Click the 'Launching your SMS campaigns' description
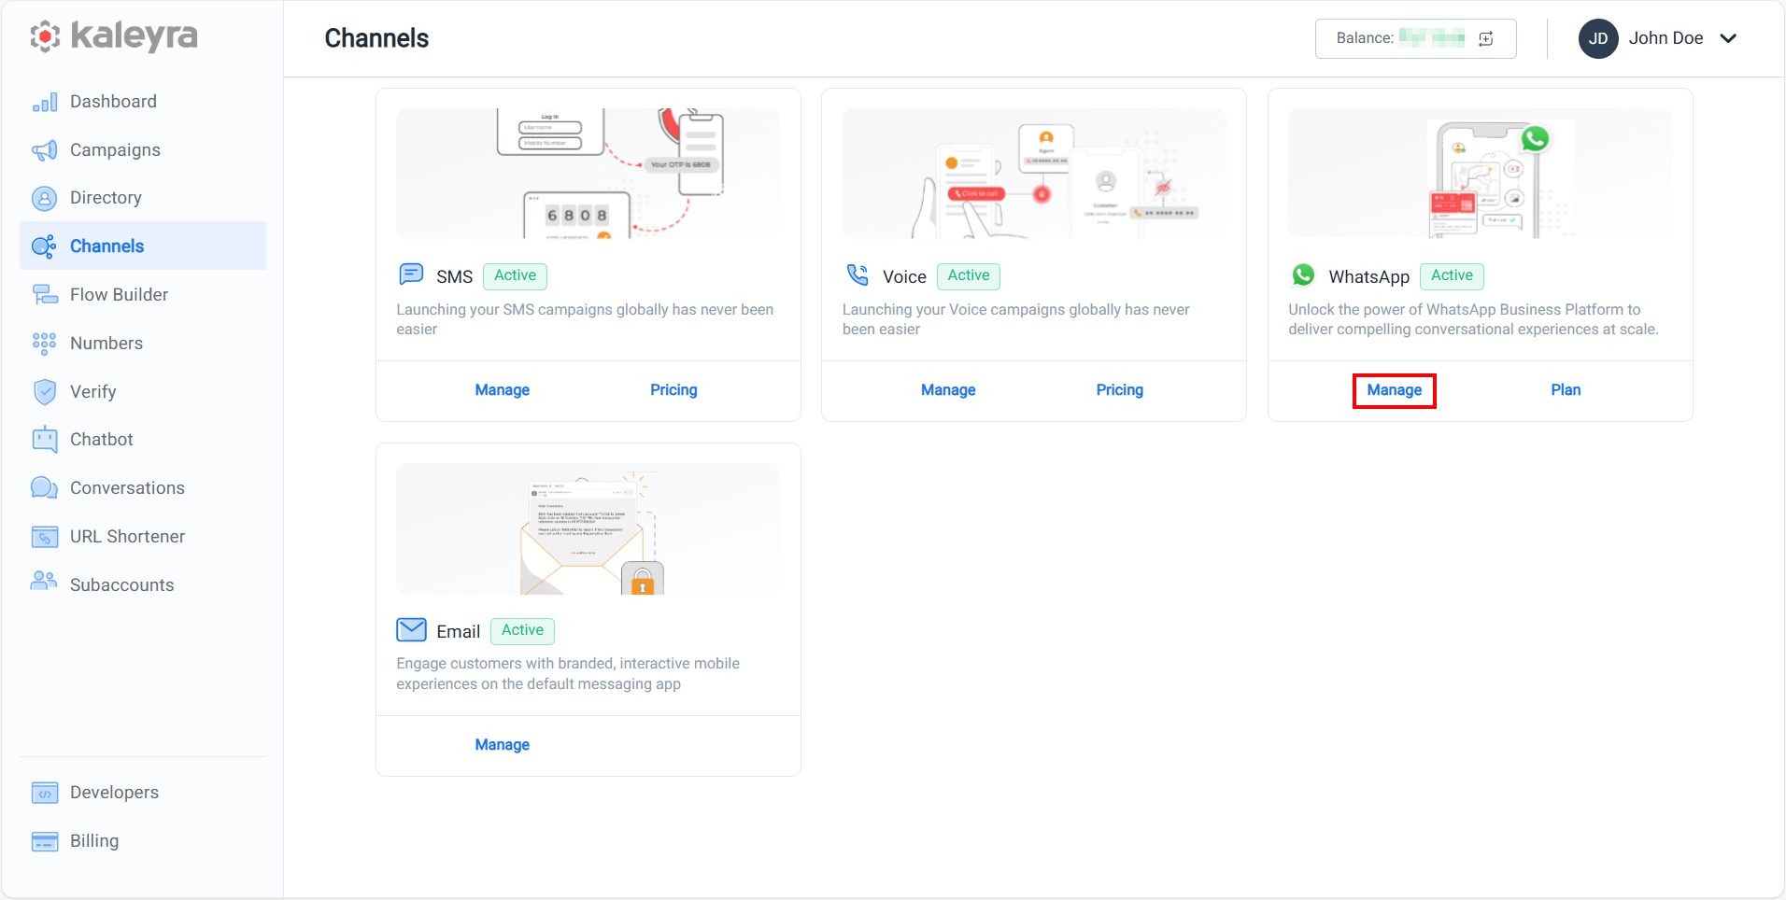 pyautogui.click(x=585, y=319)
